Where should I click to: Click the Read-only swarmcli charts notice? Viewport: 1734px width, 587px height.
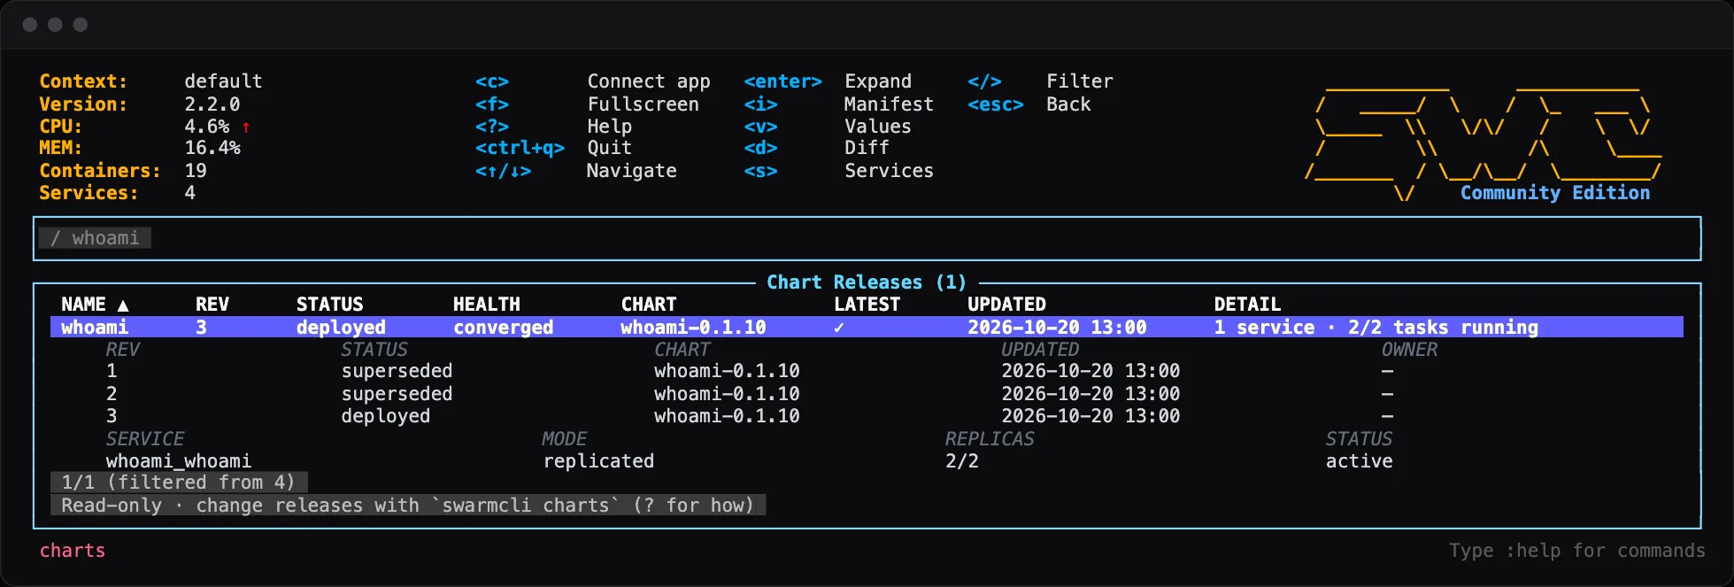pyautogui.click(x=408, y=506)
